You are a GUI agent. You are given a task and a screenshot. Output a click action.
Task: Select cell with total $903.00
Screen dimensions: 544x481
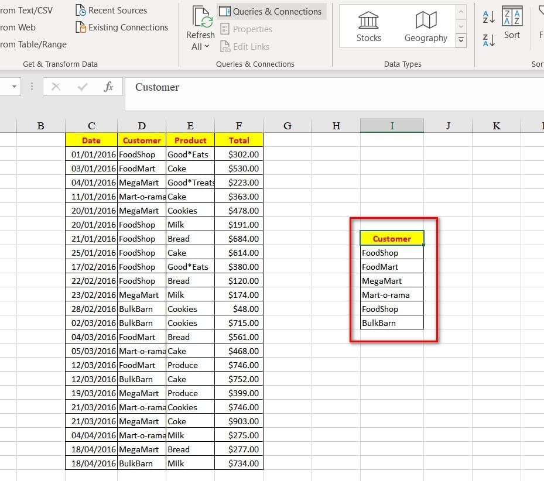pos(239,421)
